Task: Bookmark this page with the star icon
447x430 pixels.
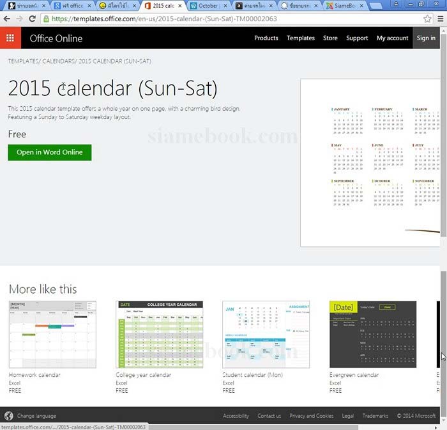Action: [427, 19]
